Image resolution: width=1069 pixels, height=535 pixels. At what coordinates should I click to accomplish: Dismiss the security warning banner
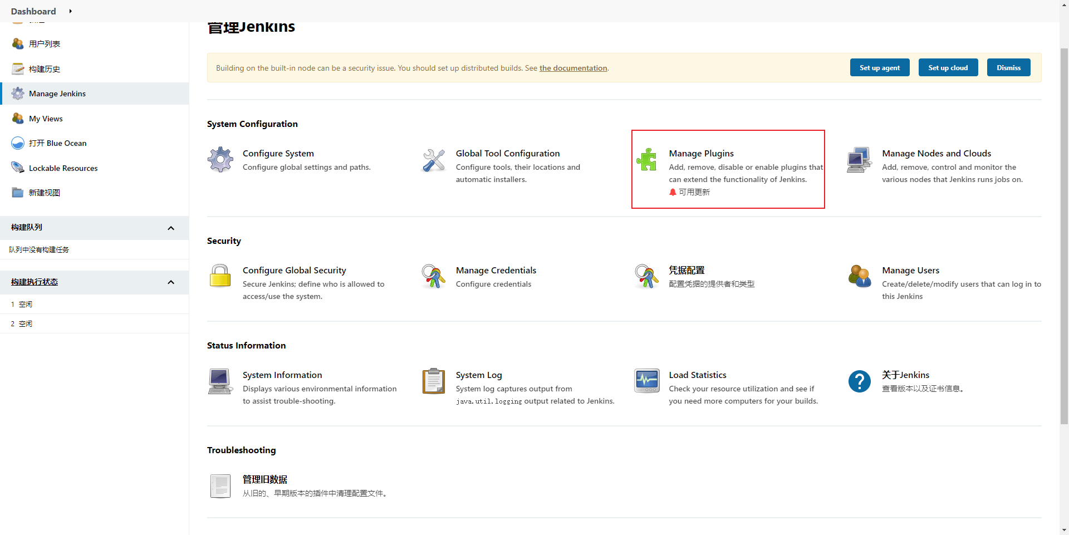[1009, 67]
